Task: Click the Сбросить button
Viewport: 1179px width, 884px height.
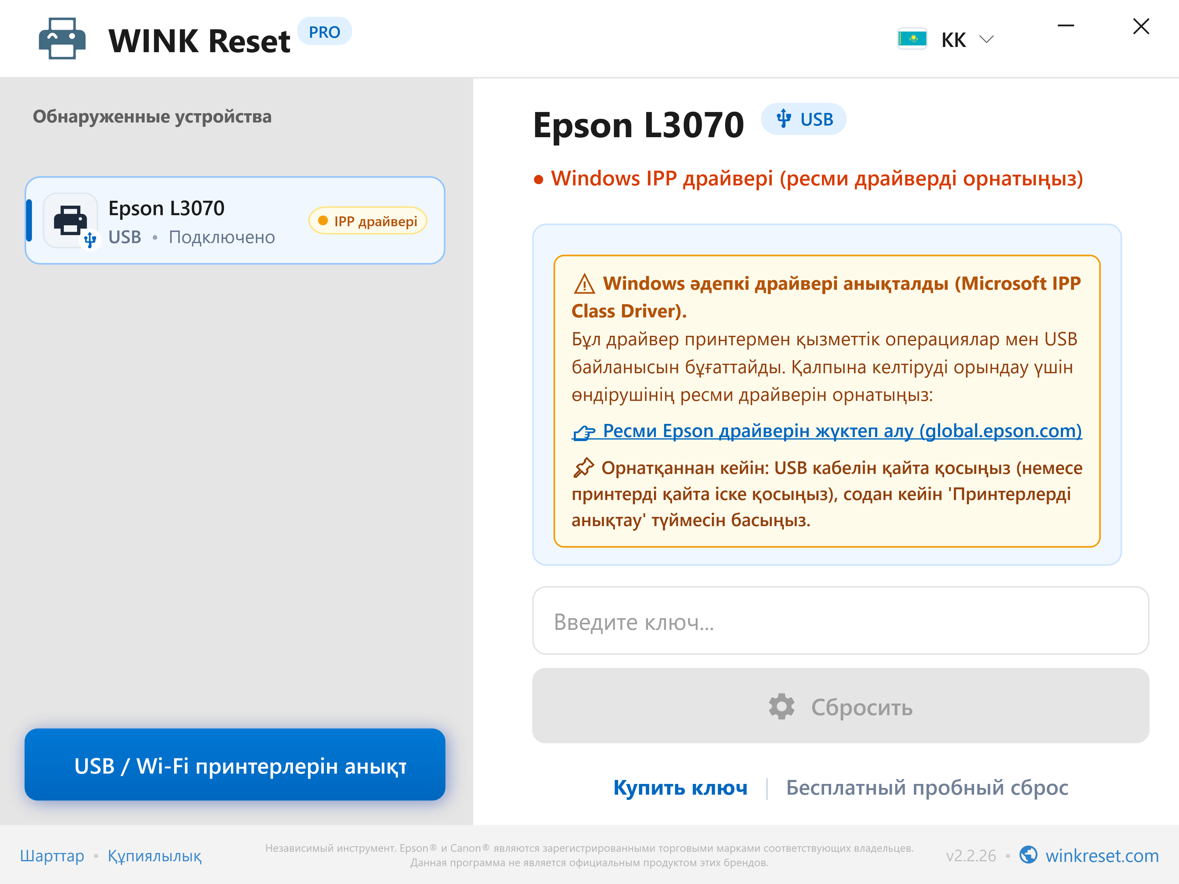Action: click(x=841, y=706)
